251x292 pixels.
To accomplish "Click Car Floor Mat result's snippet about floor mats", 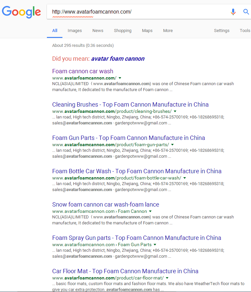I will point(148,287).
